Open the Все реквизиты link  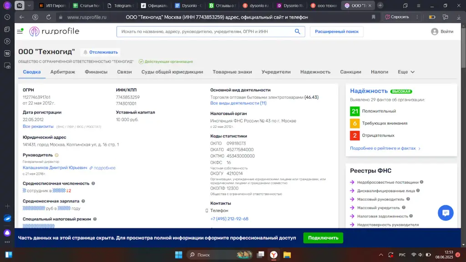click(x=38, y=126)
